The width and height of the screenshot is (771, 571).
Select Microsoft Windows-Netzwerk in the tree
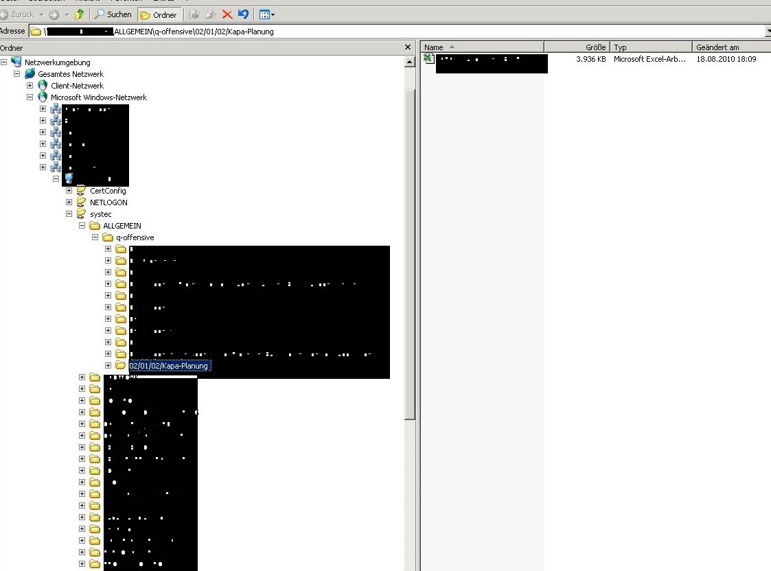pos(99,97)
